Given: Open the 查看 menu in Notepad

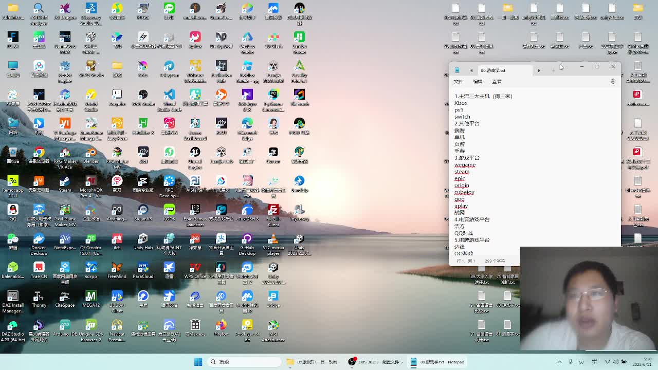Looking at the screenshot, I should [x=497, y=81].
